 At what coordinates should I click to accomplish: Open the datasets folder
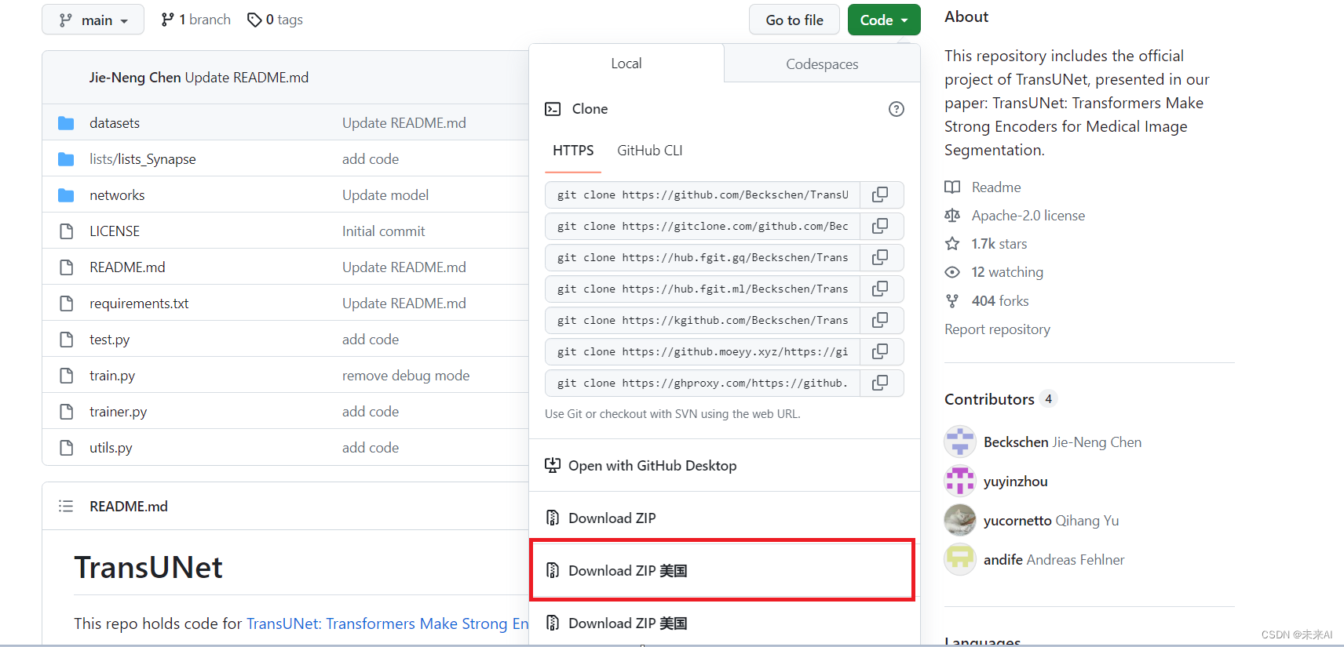(x=115, y=123)
